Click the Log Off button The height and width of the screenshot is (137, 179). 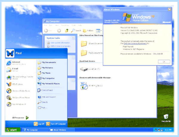(x=39, y=124)
